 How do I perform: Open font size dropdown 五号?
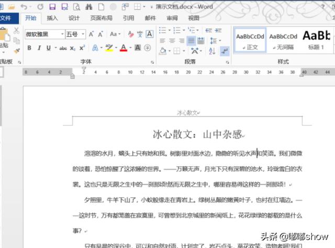[83, 34]
